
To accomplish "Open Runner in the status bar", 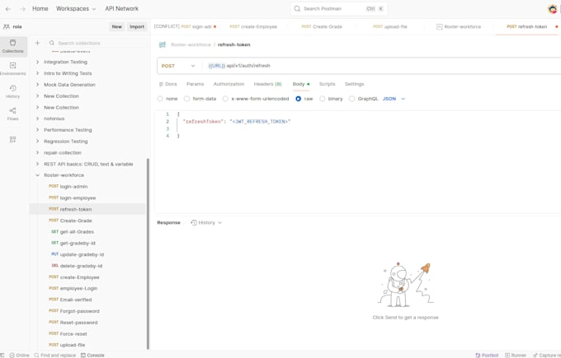I will 516,356.
